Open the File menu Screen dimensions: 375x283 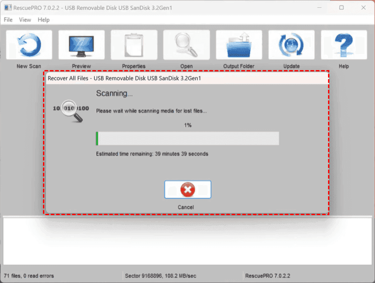point(8,20)
